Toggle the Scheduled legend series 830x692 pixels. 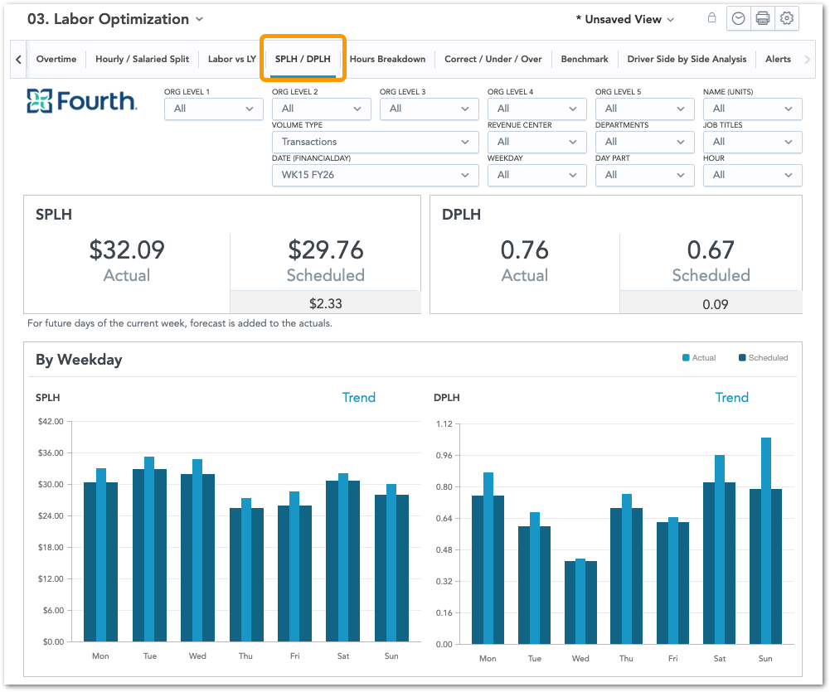(x=763, y=358)
